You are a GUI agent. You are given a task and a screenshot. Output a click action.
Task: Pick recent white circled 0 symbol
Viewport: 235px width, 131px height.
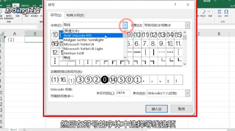point(129,80)
